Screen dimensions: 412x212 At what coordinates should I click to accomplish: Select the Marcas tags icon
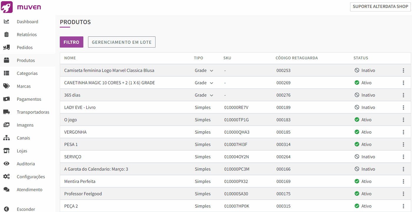coord(6,86)
